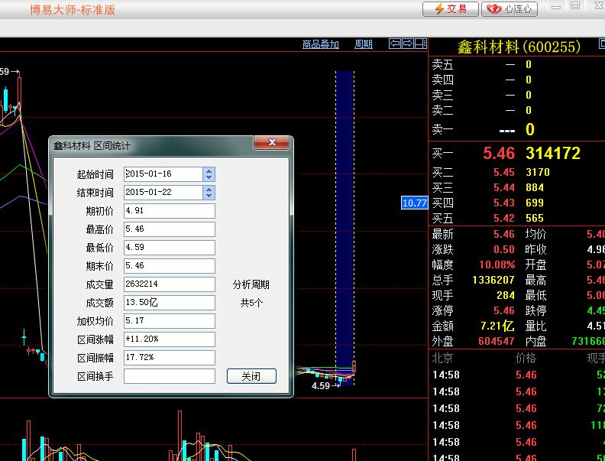
Task: Open the 结束时间 date spinner
Action: [x=209, y=193]
